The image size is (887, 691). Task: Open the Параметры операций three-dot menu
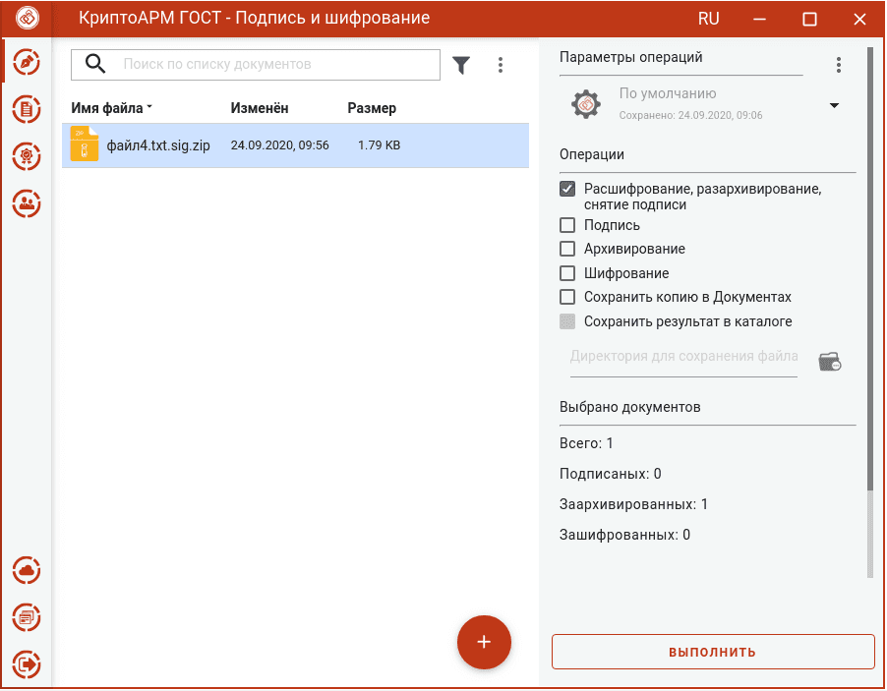(x=839, y=65)
